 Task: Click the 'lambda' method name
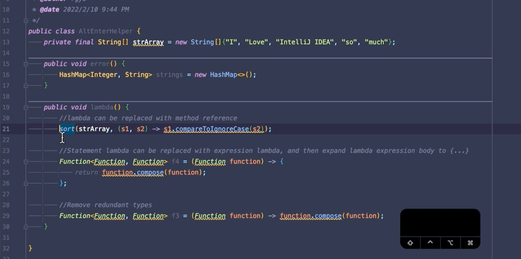pyautogui.click(x=101, y=107)
